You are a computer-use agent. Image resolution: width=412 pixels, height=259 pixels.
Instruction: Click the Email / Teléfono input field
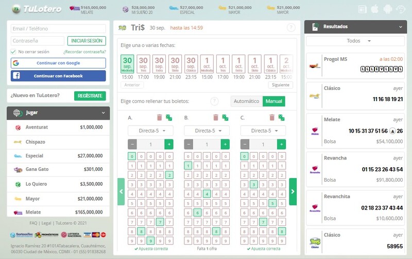(x=58, y=29)
